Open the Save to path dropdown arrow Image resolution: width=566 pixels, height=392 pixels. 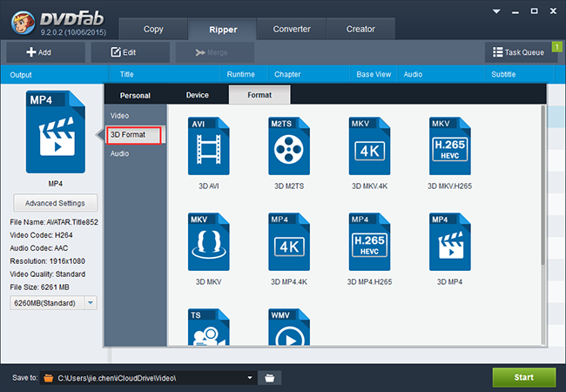(249, 378)
